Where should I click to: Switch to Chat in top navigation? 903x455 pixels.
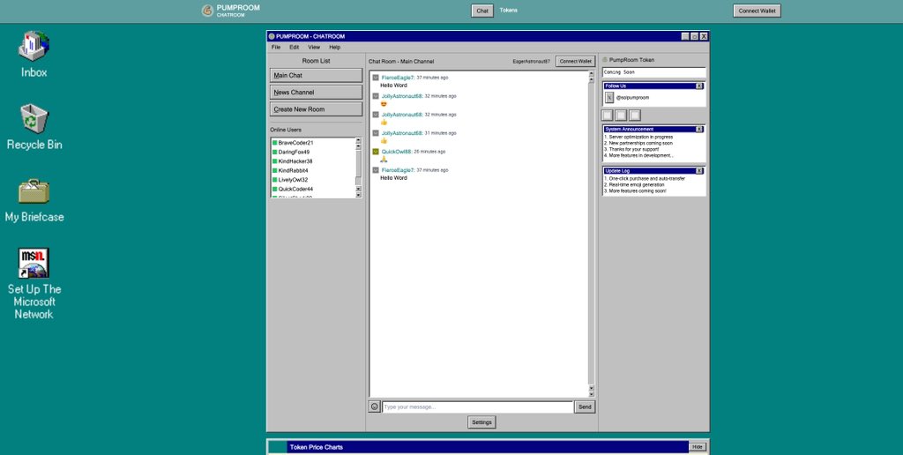482,11
